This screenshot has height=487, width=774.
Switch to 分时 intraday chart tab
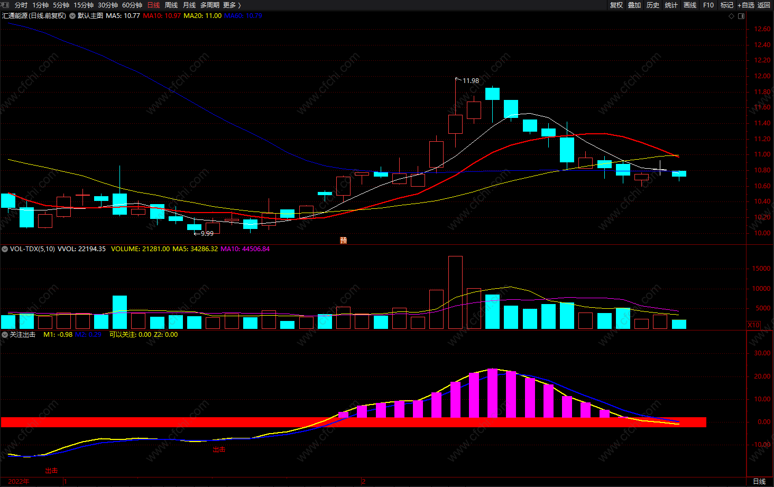21,5
